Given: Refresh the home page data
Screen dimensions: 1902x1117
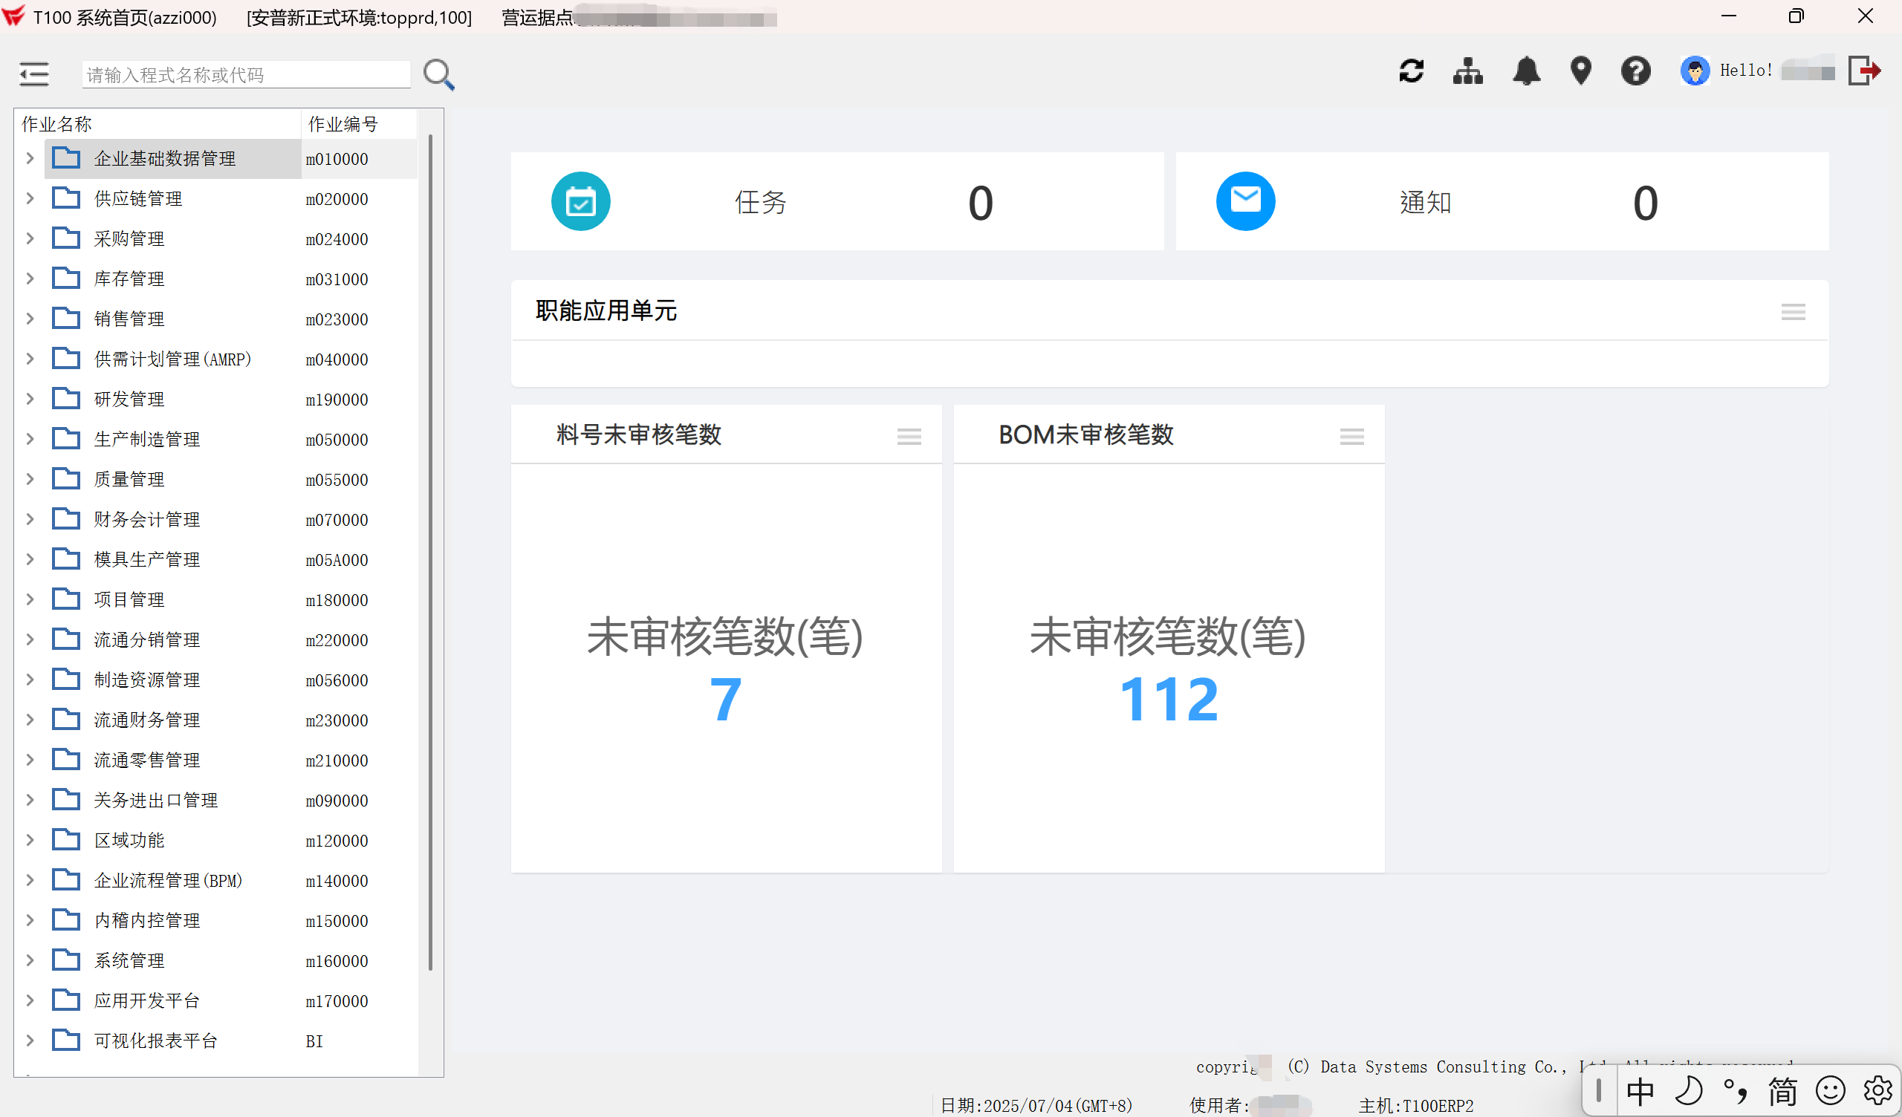Looking at the screenshot, I should (1412, 71).
